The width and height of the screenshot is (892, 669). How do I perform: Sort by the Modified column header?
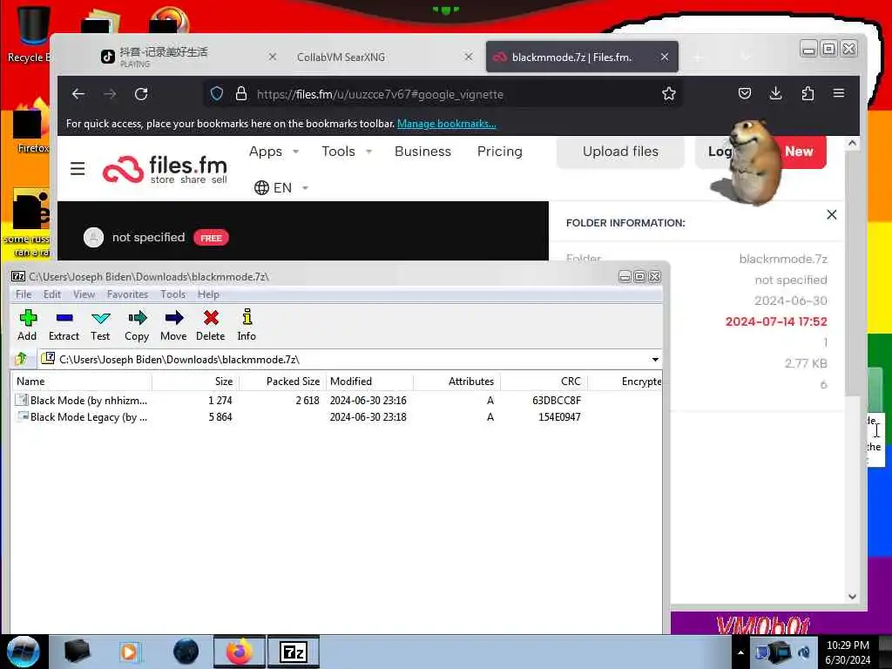coord(369,382)
